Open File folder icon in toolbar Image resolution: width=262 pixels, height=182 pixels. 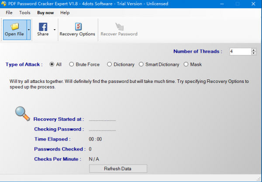point(15,27)
